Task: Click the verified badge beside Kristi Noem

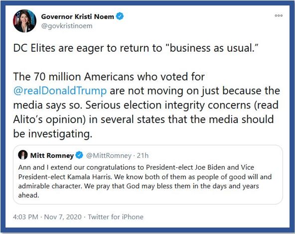Action: tap(120, 16)
